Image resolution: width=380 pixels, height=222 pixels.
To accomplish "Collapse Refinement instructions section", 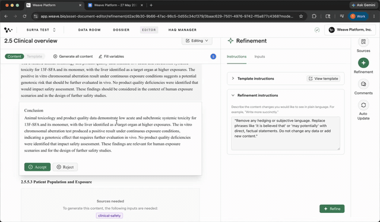I will (x=233, y=95).
